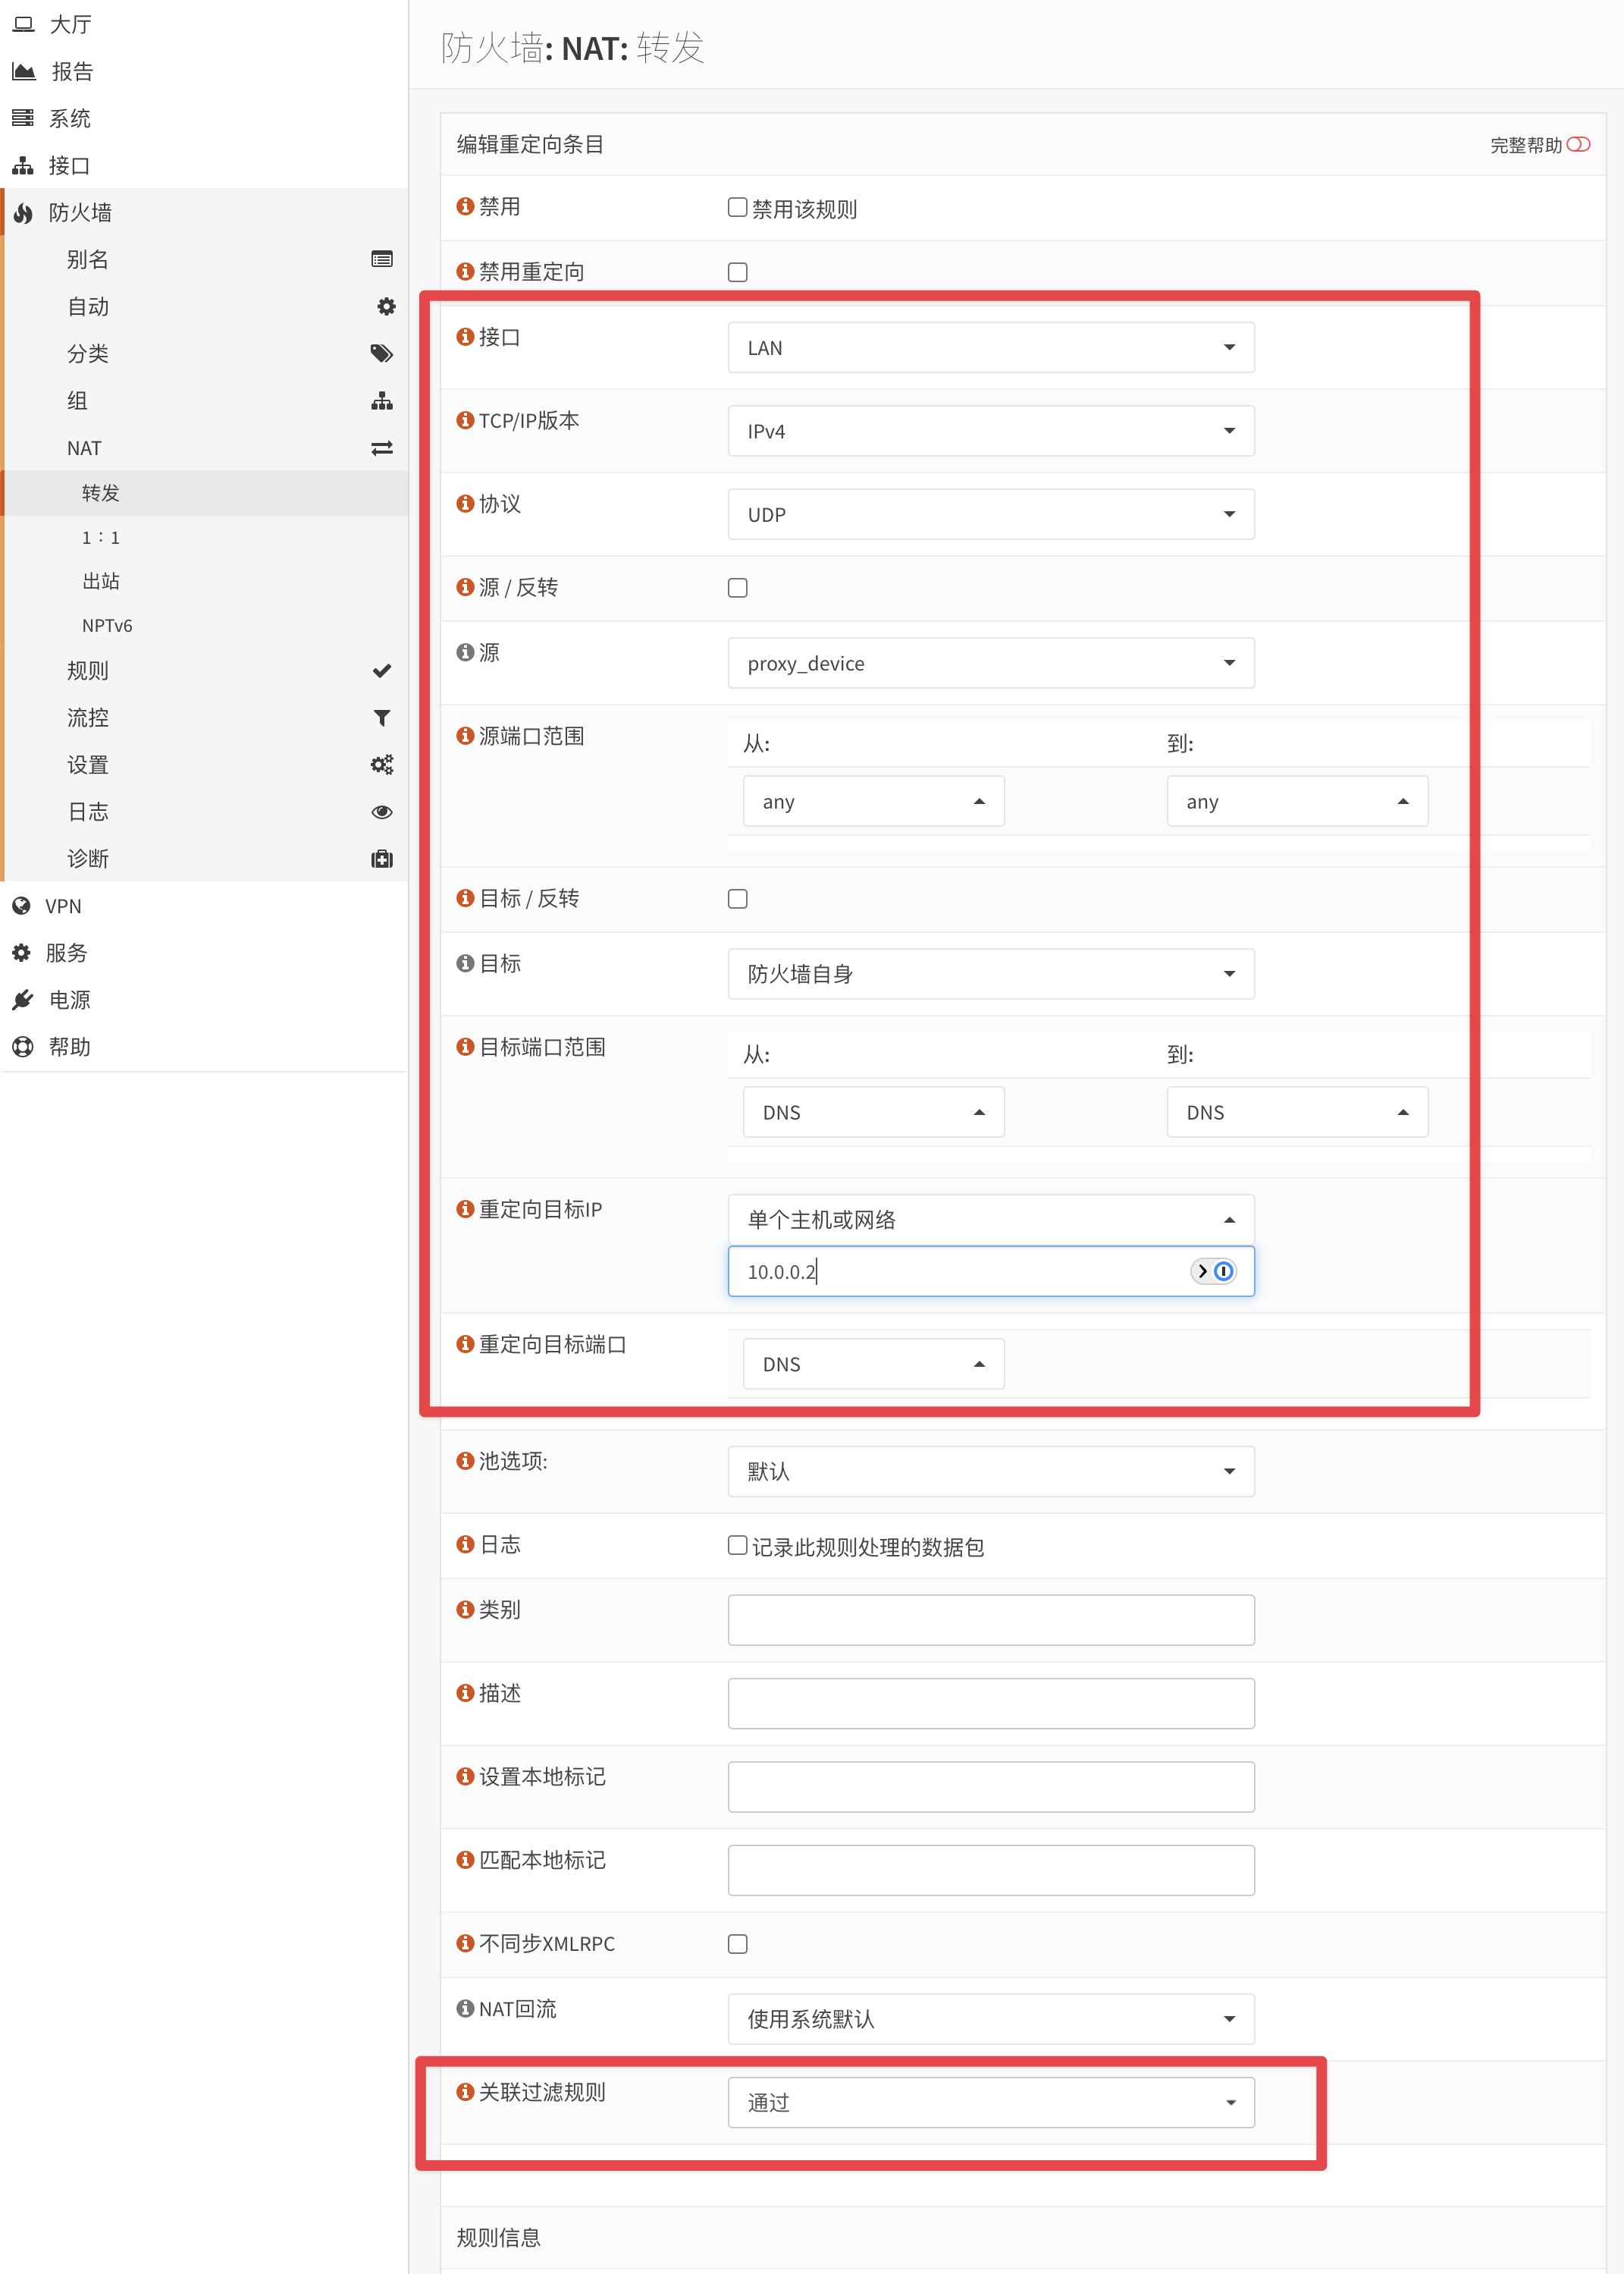Check the 源 / 反转 checkbox
This screenshot has width=1624, height=2274.
738,587
